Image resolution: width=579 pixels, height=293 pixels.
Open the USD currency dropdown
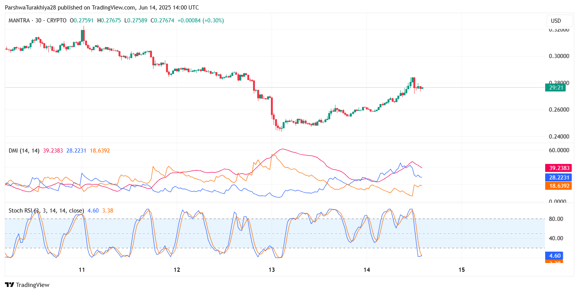(x=556, y=21)
